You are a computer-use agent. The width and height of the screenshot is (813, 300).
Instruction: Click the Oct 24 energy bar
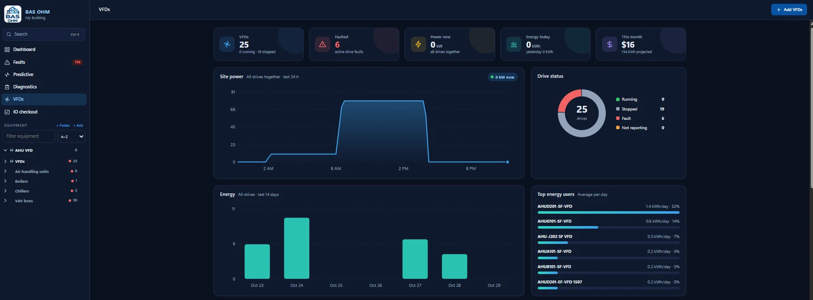click(297, 248)
